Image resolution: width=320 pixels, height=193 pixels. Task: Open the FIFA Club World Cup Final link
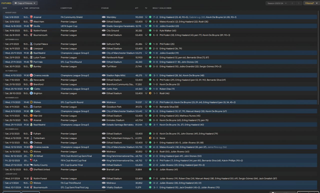(73, 161)
